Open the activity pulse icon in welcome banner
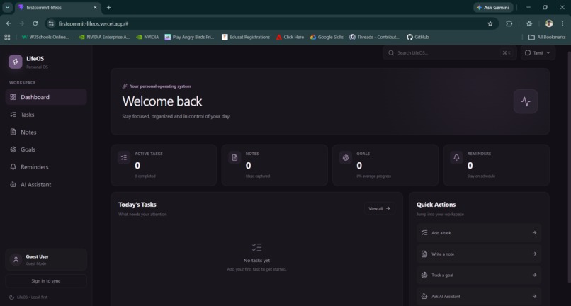 tap(526, 101)
